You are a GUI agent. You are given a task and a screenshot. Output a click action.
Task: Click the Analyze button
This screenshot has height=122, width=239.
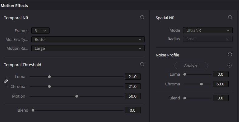pyautogui.click(x=191, y=66)
